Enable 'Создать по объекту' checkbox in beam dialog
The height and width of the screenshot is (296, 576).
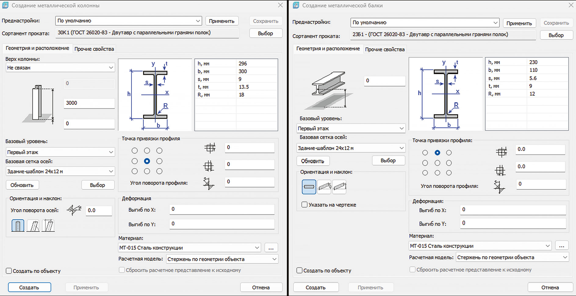pos(300,270)
